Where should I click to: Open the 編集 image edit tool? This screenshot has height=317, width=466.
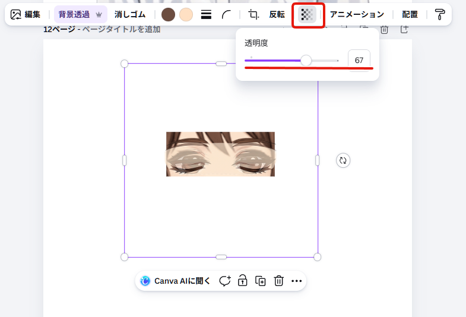tap(26, 14)
